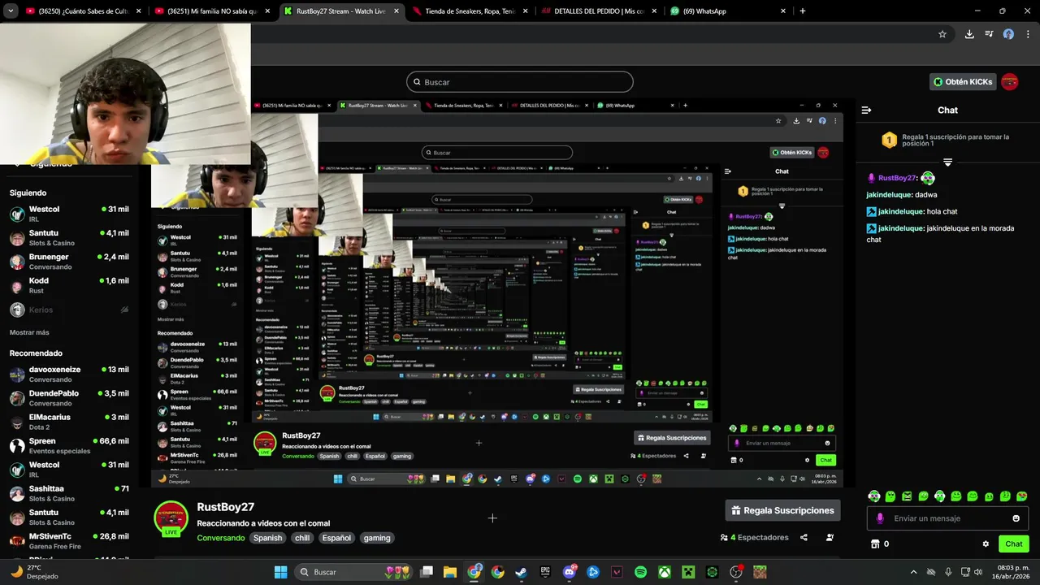1040x585 pixels.
Task: Collapse the chat panel with the arrow icon
Action: (x=866, y=110)
